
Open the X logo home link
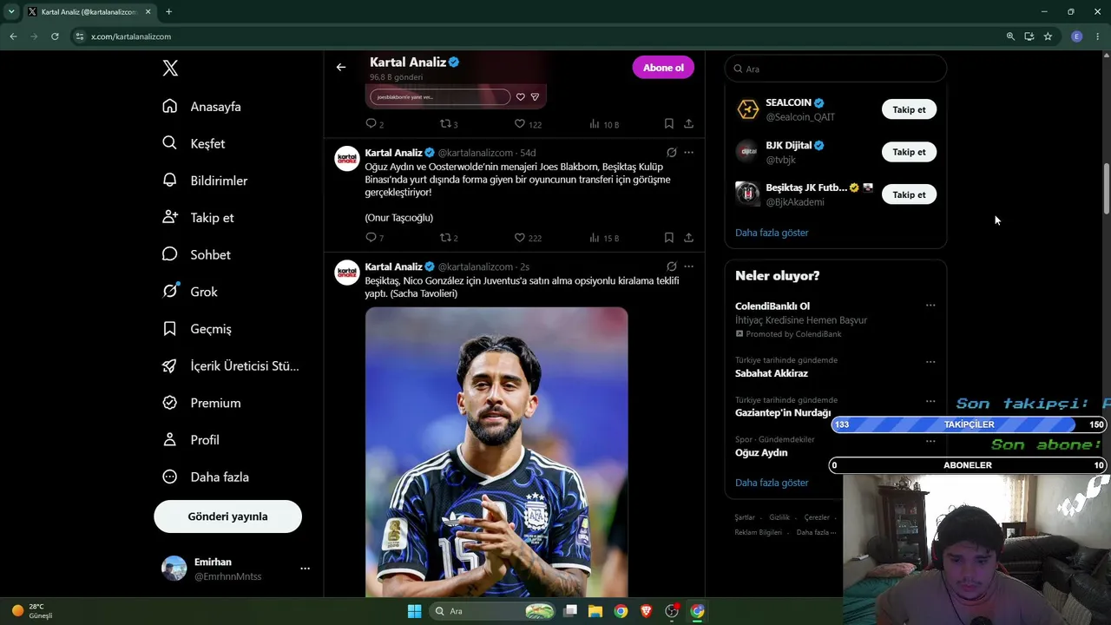click(170, 69)
